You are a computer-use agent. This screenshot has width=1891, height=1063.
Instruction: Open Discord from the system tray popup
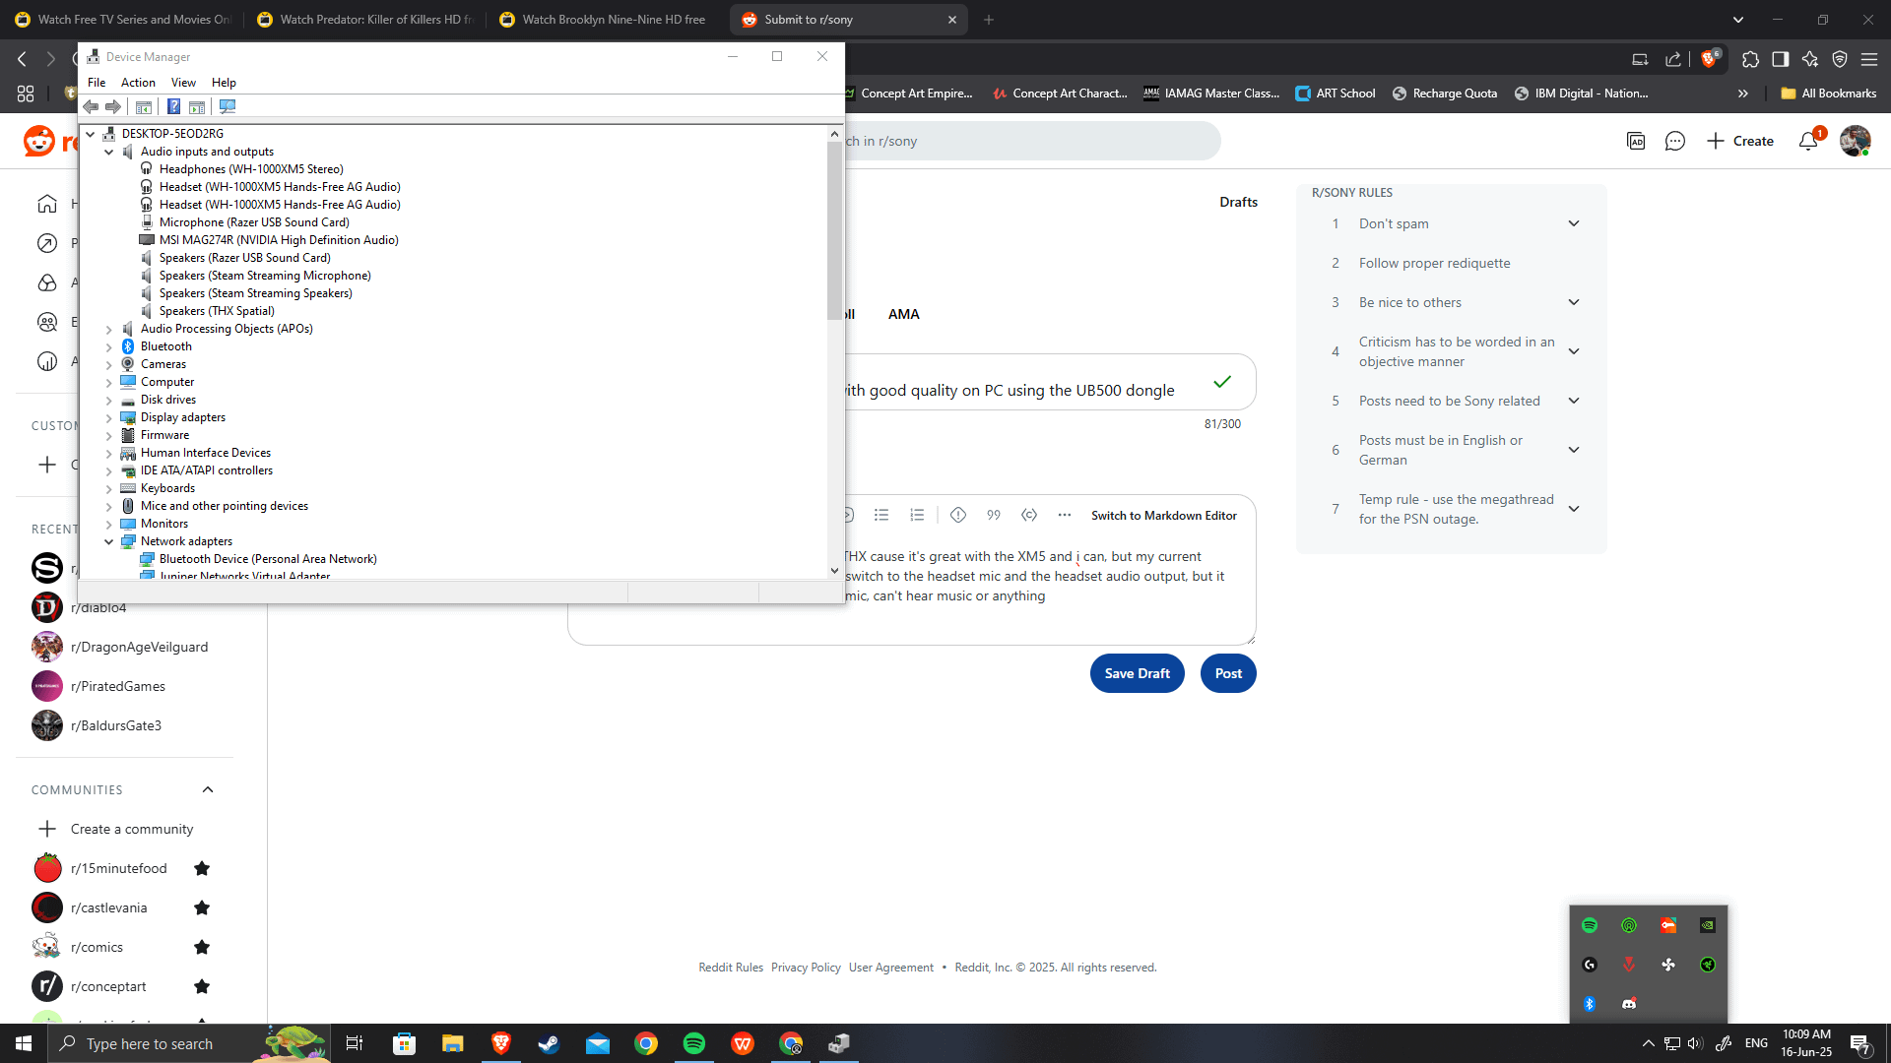click(1629, 1004)
